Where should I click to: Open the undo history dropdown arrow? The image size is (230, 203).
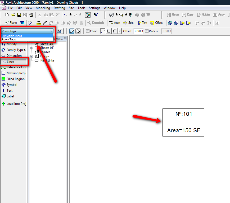point(71,15)
